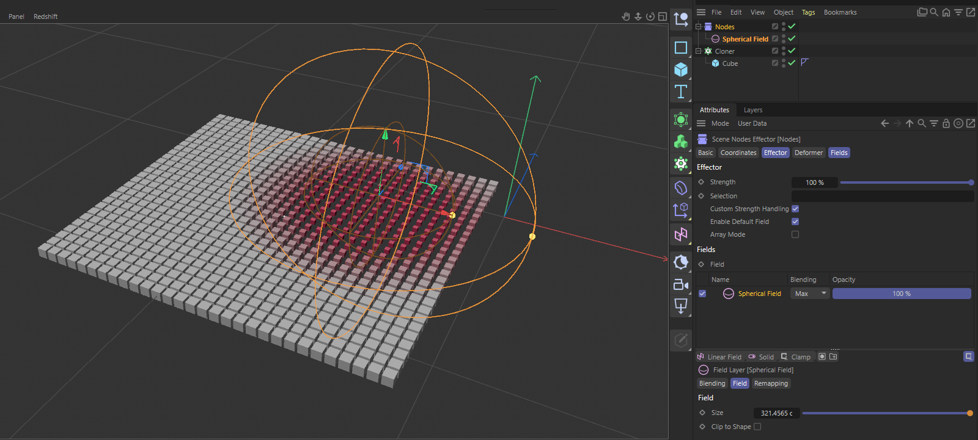Open the Solid layer dropdown button
The image size is (978, 440).
click(762, 357)
